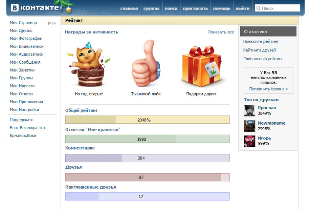Open Блог Веселкрафта

click(27, 128)
